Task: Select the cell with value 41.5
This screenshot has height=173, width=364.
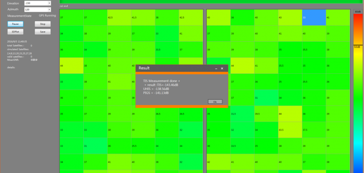Action: coord(143,18)
